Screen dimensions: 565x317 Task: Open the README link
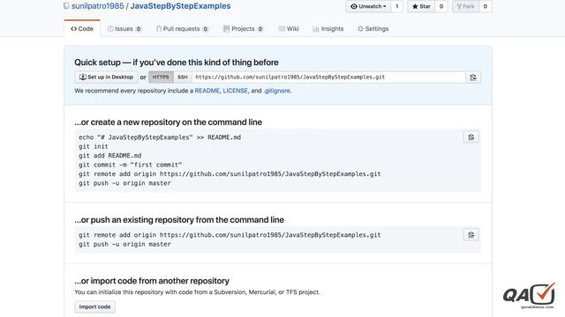pos(207,91)
